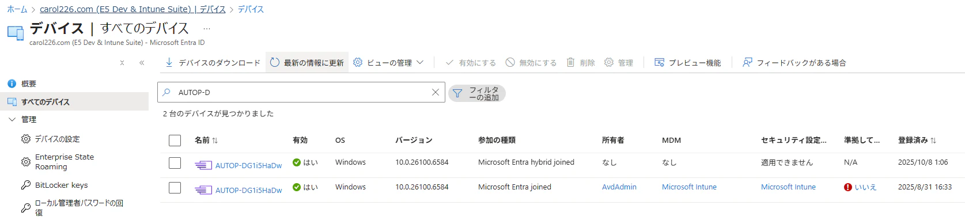
Task: Select the AvdAdmin device row checkbox
Action: click(x=175, y=188)
